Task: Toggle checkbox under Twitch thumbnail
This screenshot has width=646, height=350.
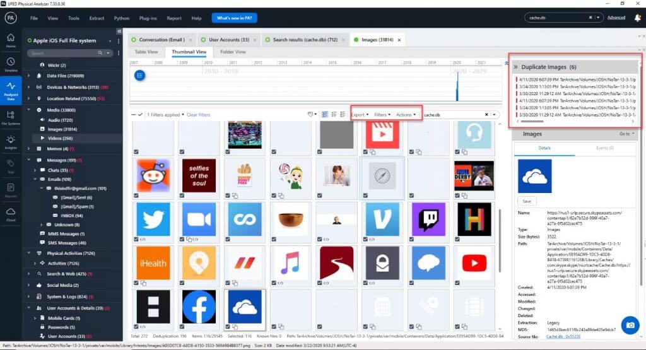Action: (x=411, y=239)
